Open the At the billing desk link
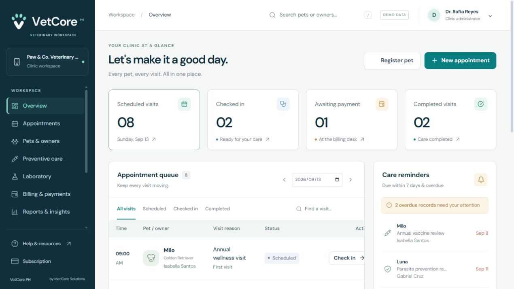The height and width of the screenshot is (289, 514). [340, 139]
